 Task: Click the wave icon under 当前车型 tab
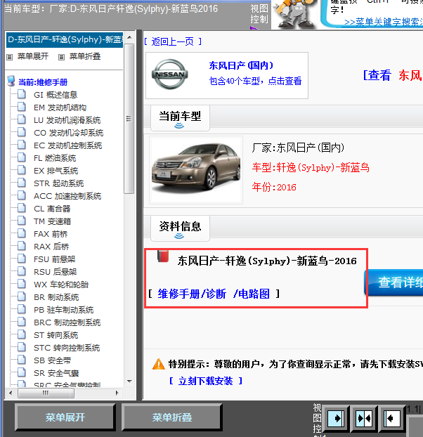pos(179,126)
